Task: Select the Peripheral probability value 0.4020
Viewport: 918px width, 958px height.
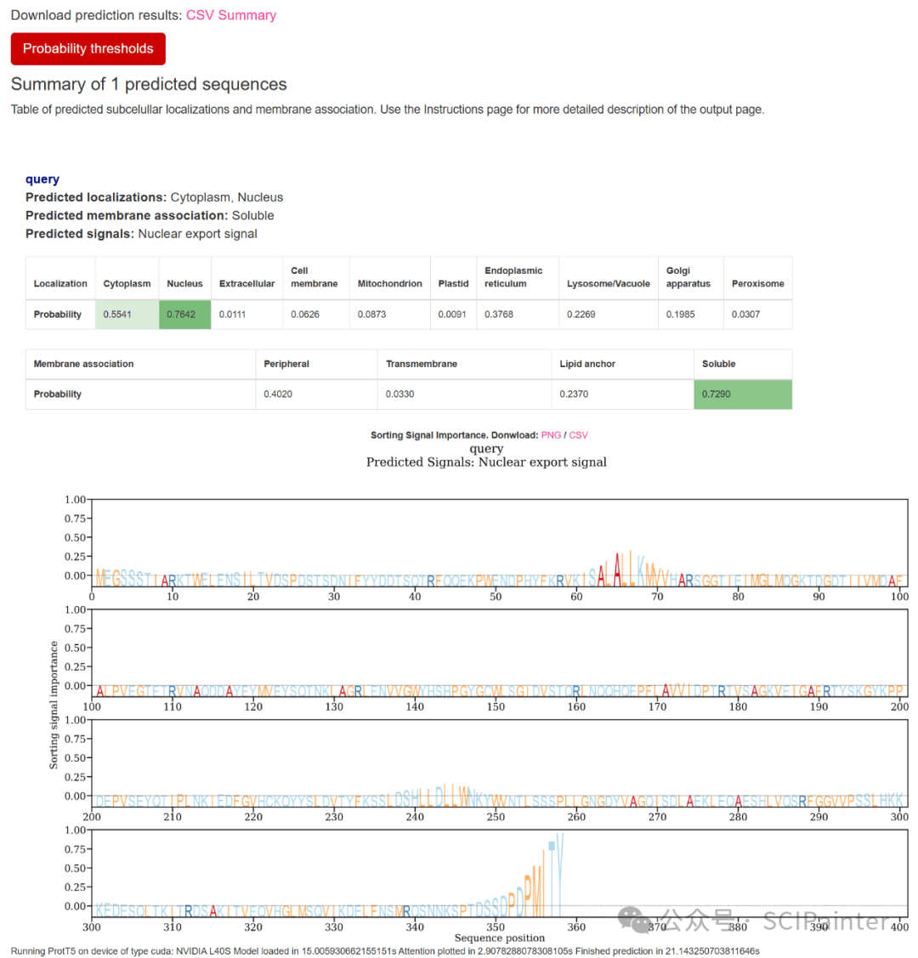Action: 278,394
